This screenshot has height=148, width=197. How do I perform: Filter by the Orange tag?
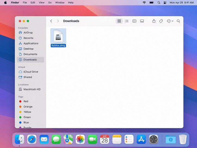(x=30, y=107)
